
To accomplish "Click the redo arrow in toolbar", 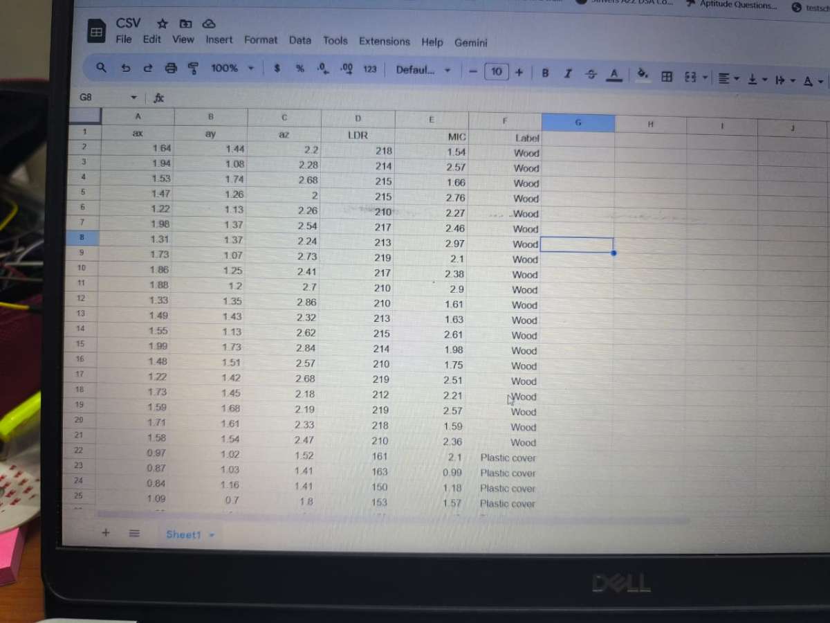I will pyautogui.click(x=147, y=68).
